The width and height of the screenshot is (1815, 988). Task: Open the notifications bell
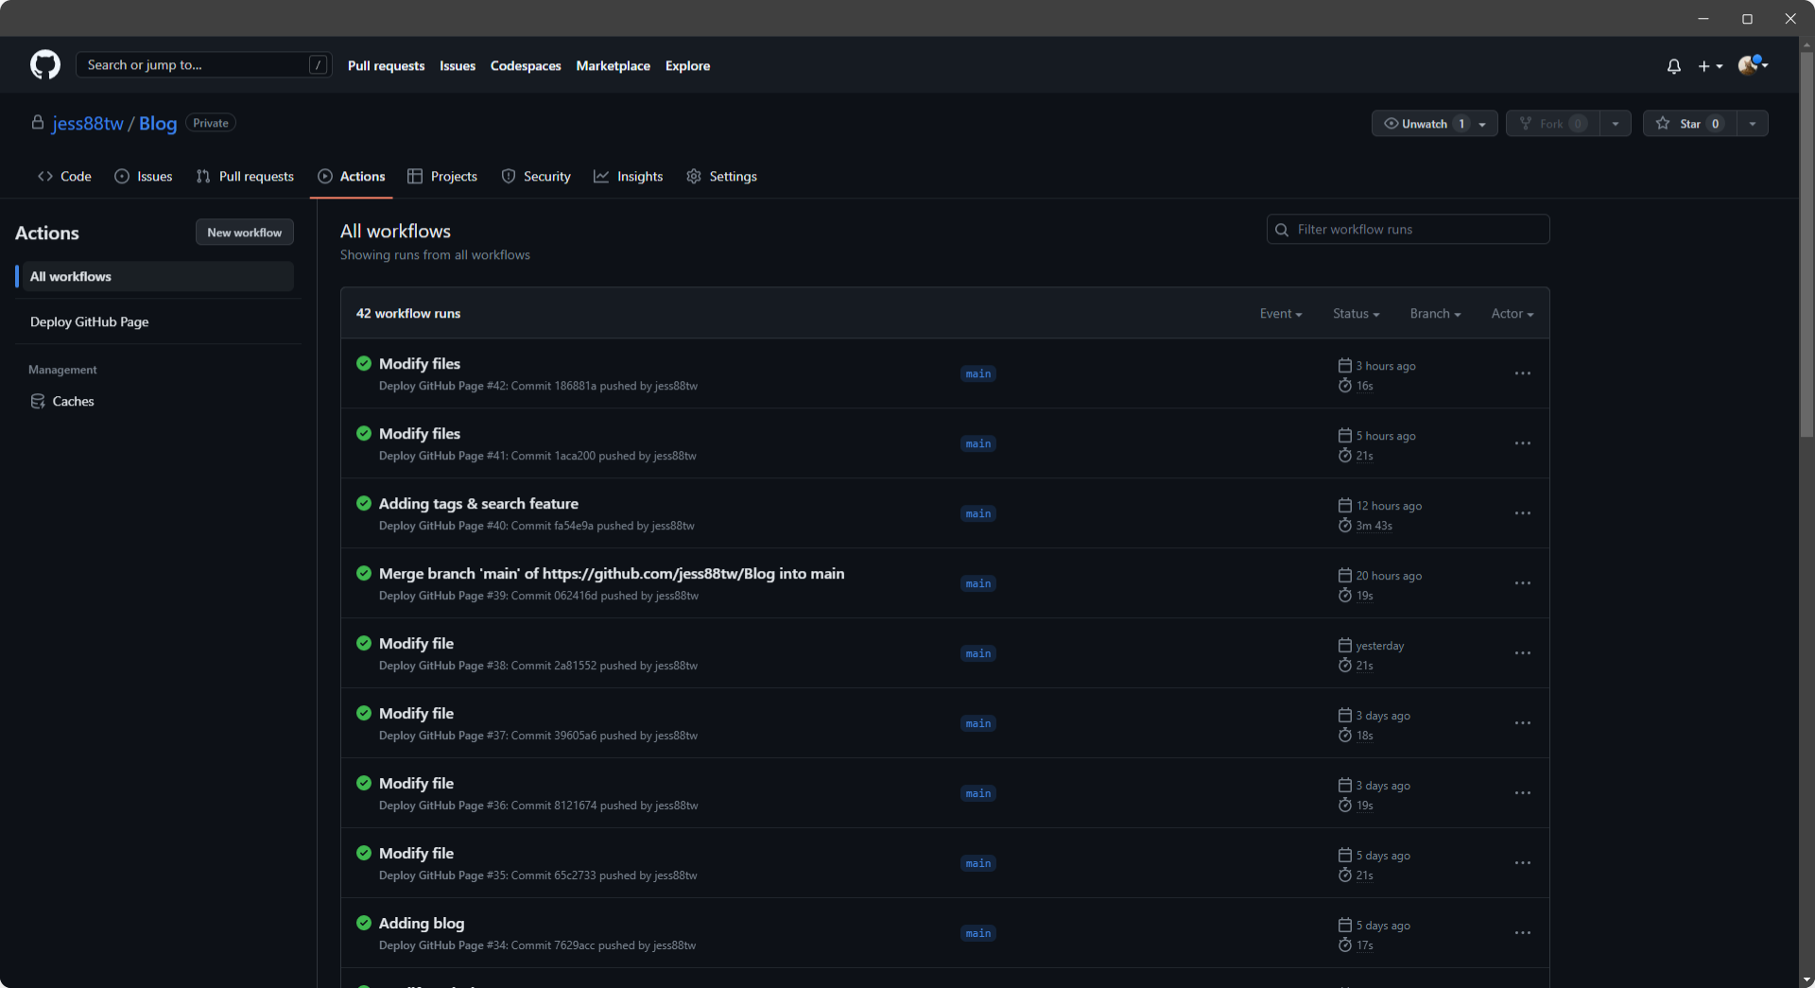(x=1674, y=66)
